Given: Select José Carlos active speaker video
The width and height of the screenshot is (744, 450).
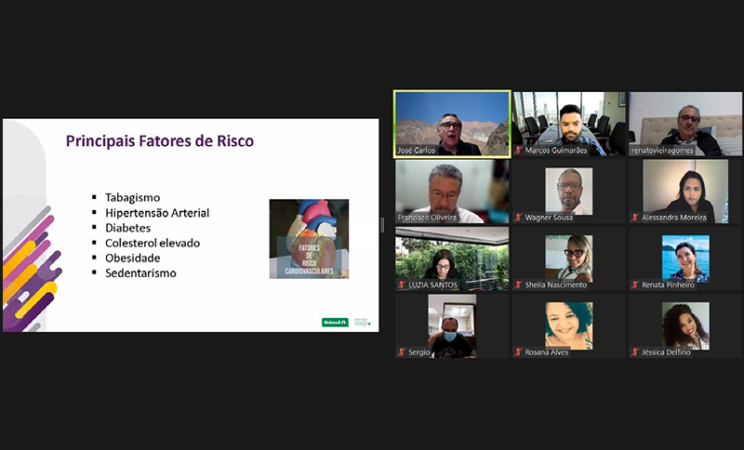Looking at the screenshot, I should click(452, 124).
